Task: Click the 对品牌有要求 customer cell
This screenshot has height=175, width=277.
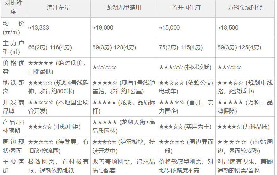Action: 245,166
